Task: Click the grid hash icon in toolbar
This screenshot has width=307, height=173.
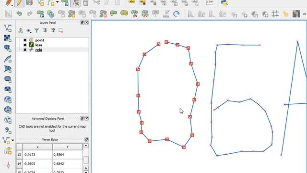Action: coord(275,14)
